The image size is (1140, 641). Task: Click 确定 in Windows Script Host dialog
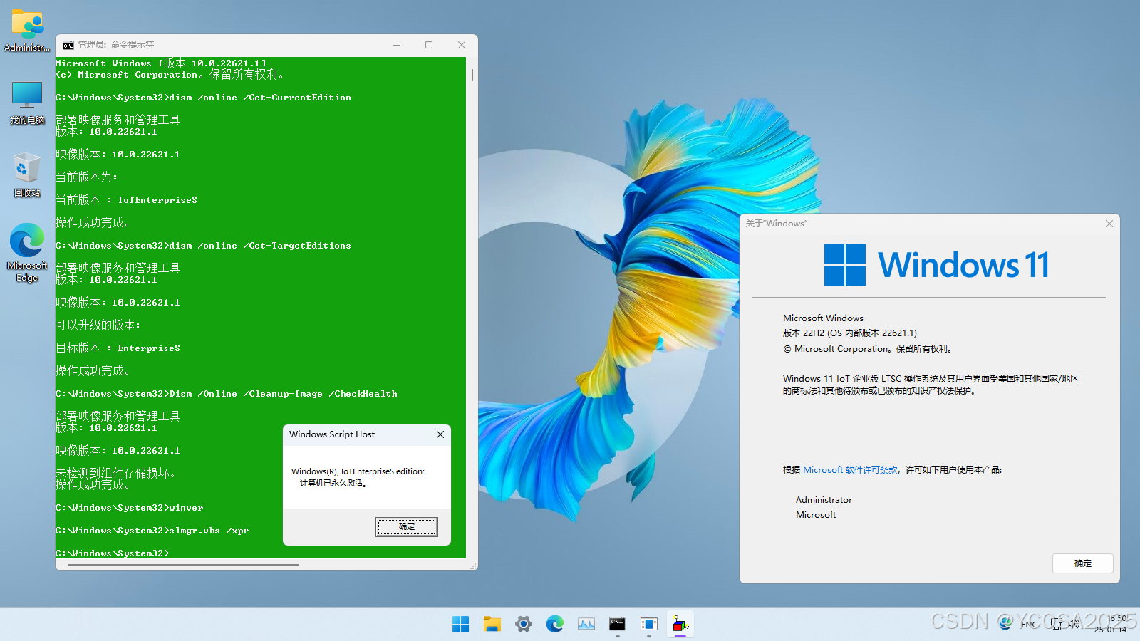[407, 527]
